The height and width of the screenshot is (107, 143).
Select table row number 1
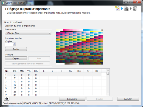click(x=53, y=75)
